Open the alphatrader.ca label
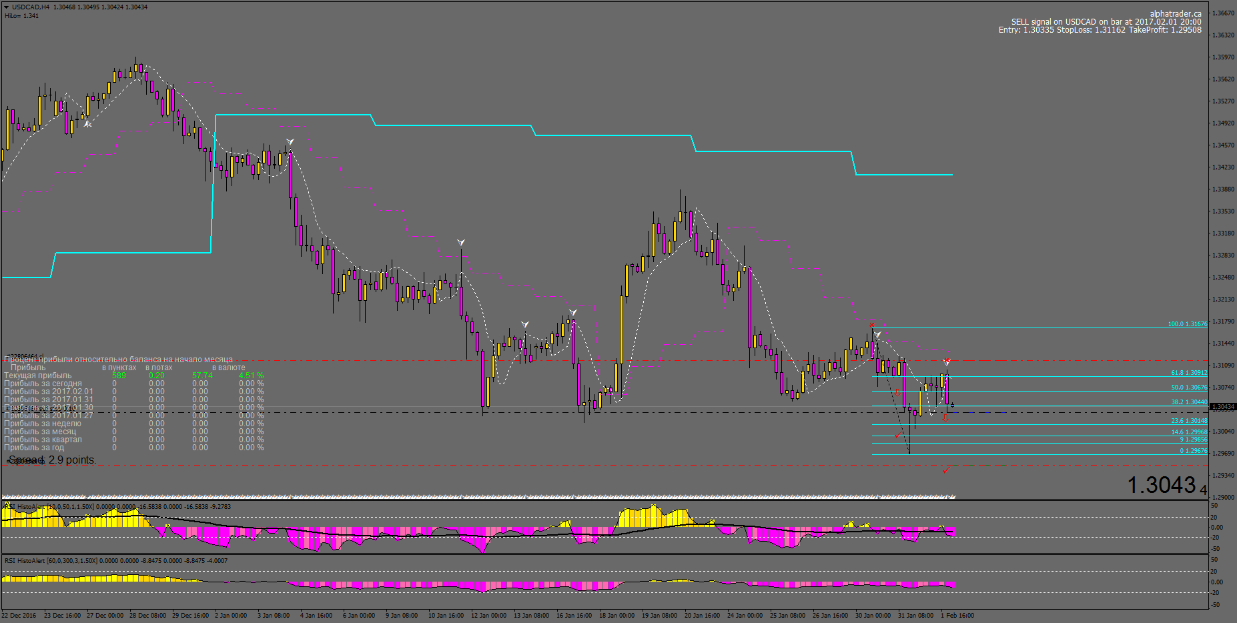Image resolution: width=1237 pixels, height=623 pixels. 1176,14
